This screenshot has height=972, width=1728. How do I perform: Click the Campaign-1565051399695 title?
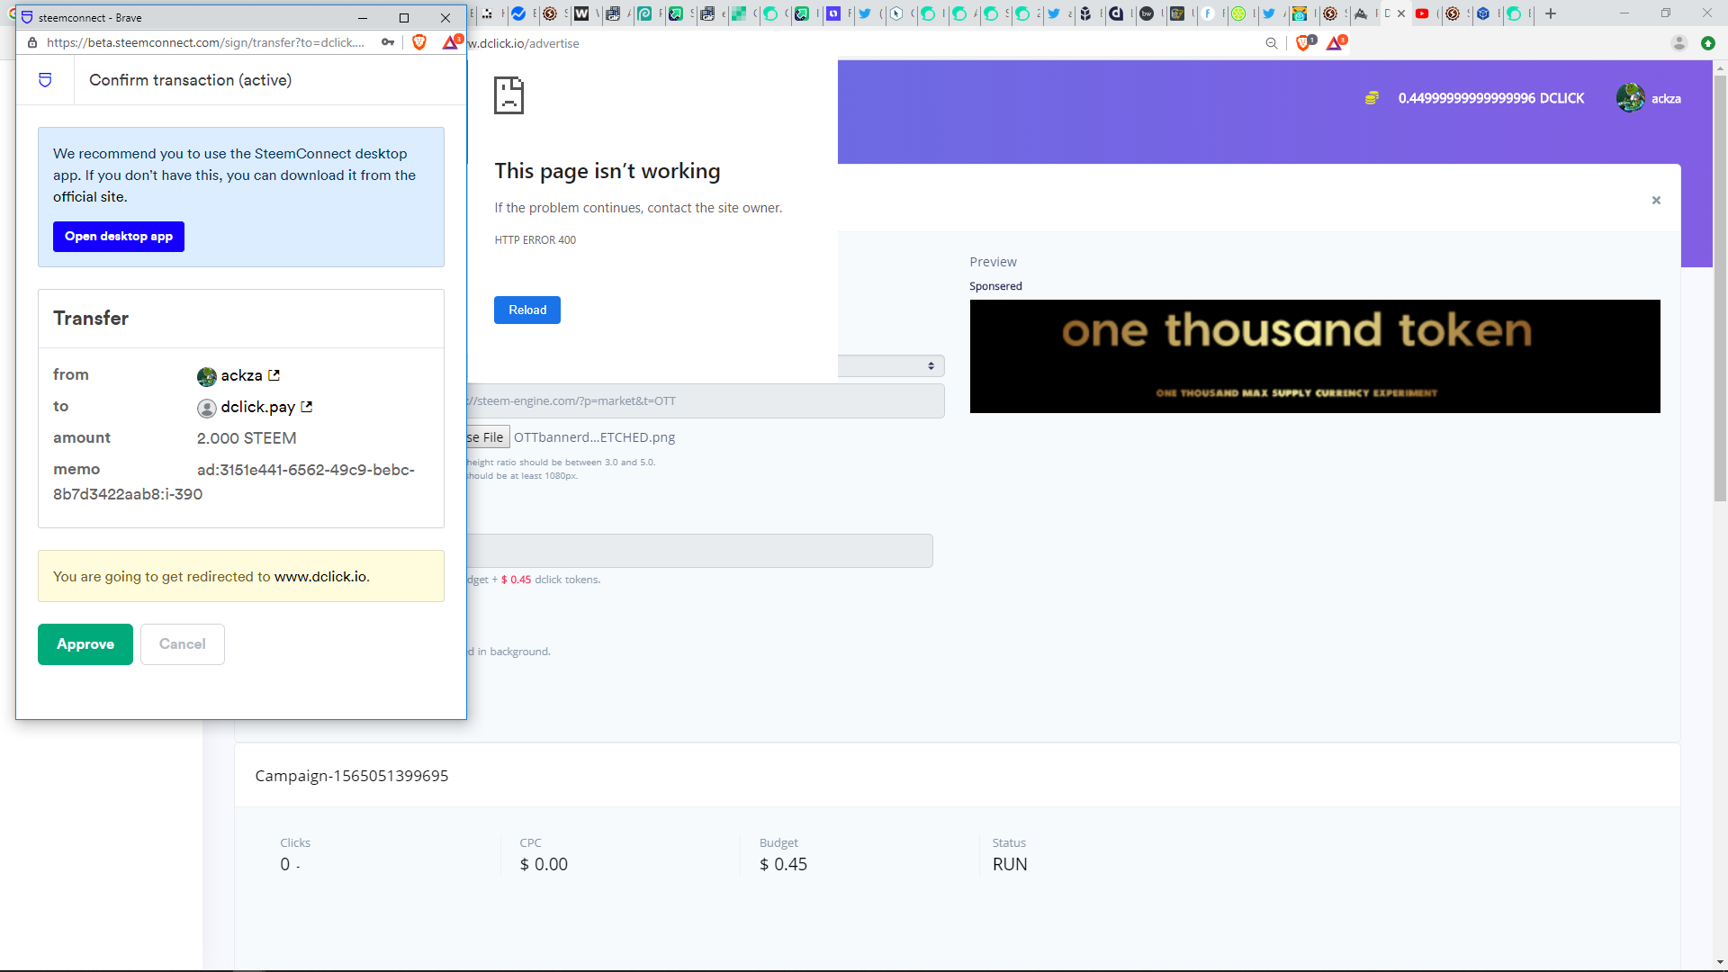(352, 776)
